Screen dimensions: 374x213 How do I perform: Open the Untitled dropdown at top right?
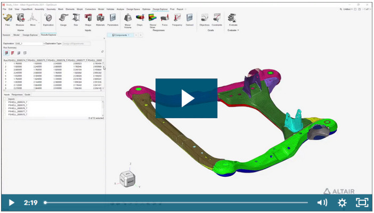(348, 9)
